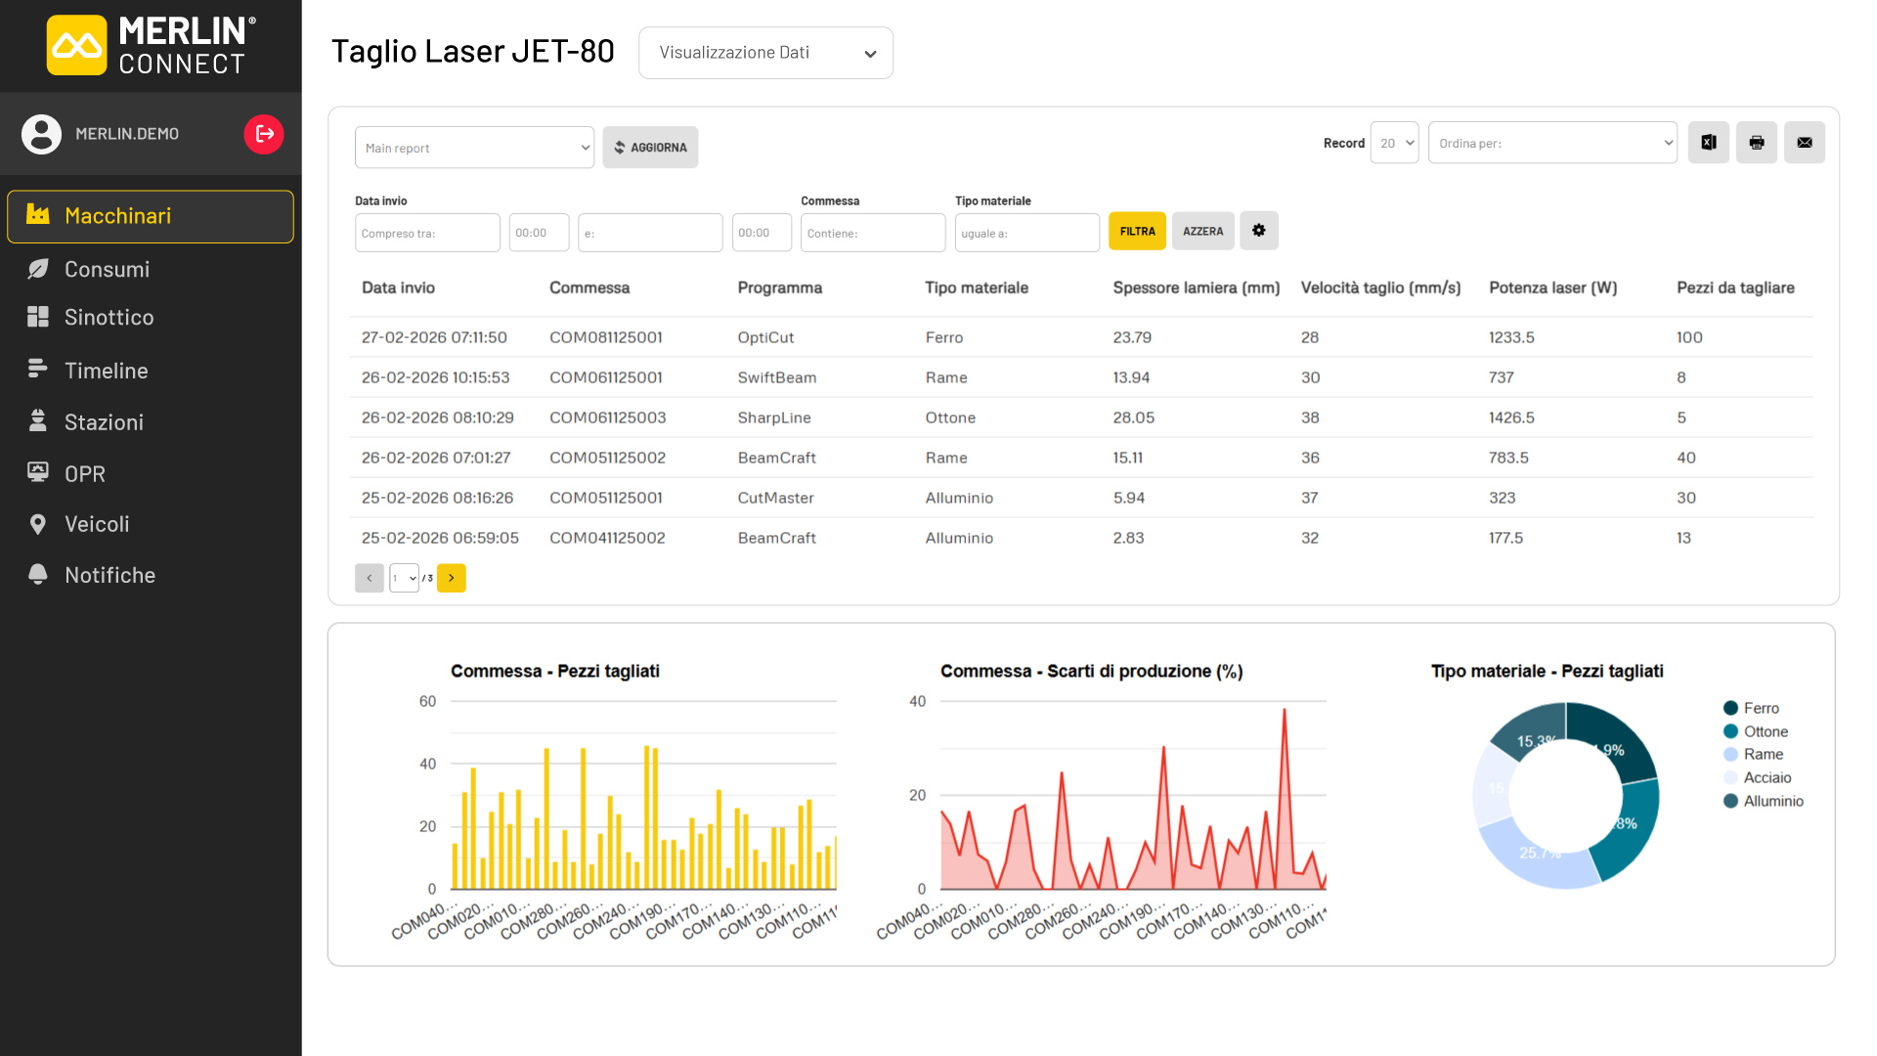The width and height of the screenshot is (1877, 1056).
Task: Open the Ordina per dropdown
Action: pos(1552,143)
